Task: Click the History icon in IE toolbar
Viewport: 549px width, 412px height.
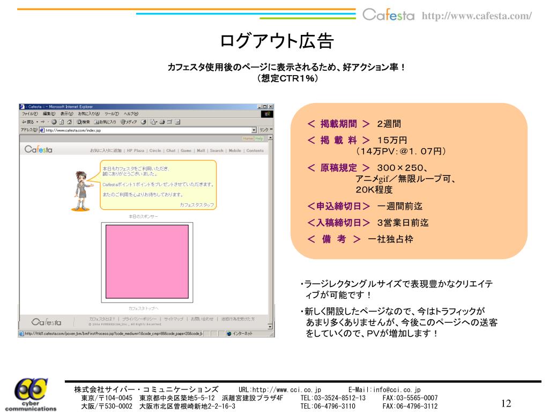Action: coord(144,122)
